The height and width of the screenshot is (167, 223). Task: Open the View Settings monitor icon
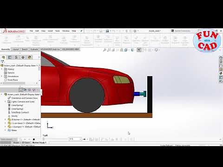[x=157, y=50]
